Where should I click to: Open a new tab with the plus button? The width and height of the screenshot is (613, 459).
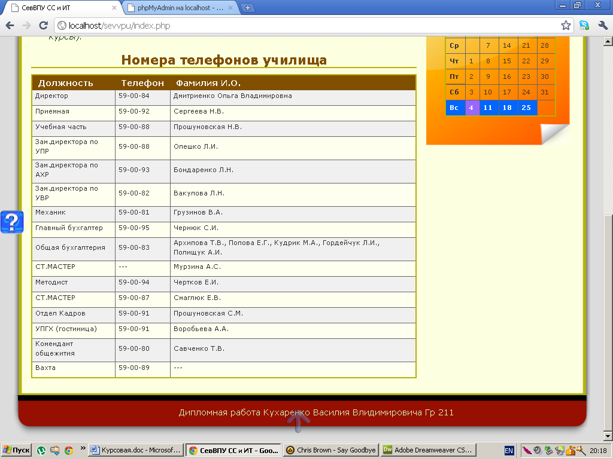click(247, 7)
